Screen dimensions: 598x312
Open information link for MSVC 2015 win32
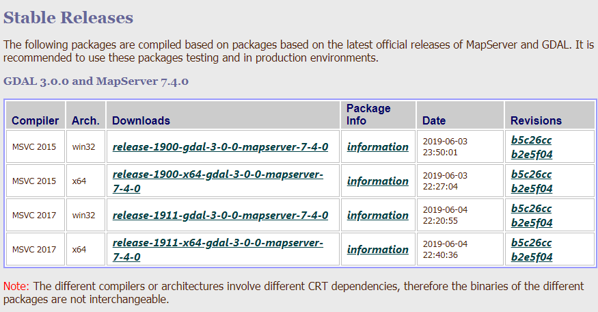[x=377, y=147]
